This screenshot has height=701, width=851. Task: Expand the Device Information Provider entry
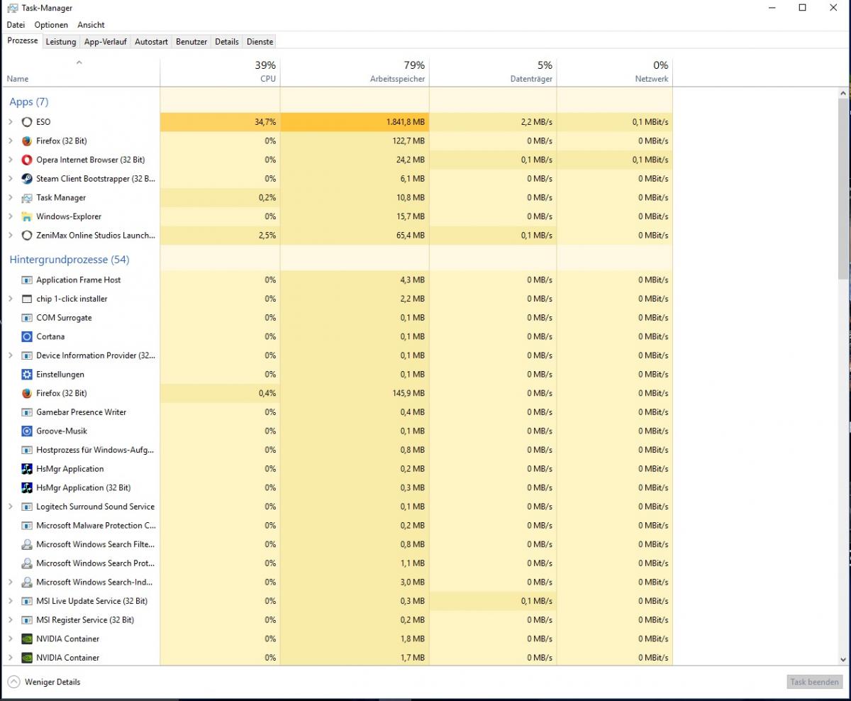(x=10, y=355)
